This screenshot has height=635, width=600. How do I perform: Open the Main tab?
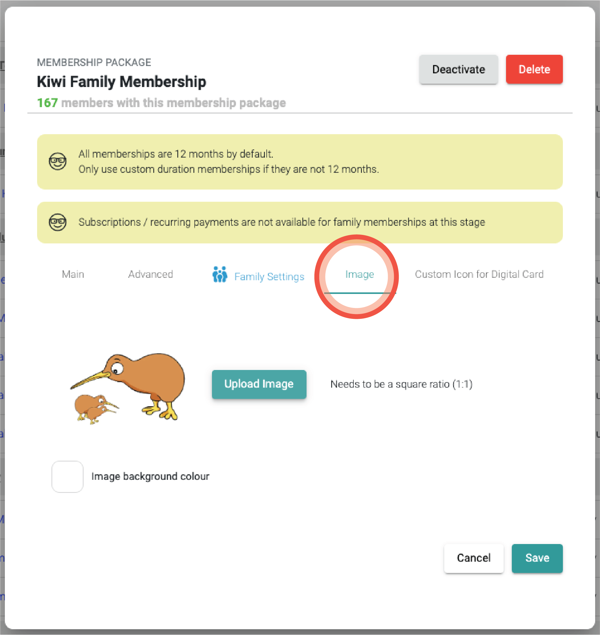(x=73, y=274)
